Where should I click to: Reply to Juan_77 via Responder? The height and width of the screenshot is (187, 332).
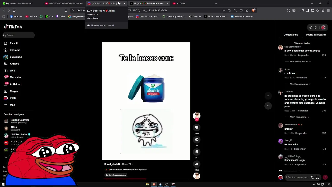[300, 149]
